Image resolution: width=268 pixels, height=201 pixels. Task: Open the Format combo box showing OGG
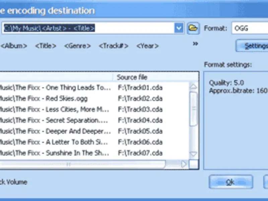click(x=250, y=28)
